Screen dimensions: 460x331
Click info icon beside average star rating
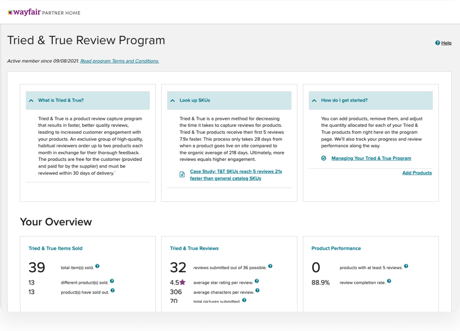[257, 281]
